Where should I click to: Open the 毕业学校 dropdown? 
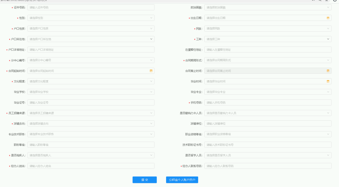coord(91,92)
